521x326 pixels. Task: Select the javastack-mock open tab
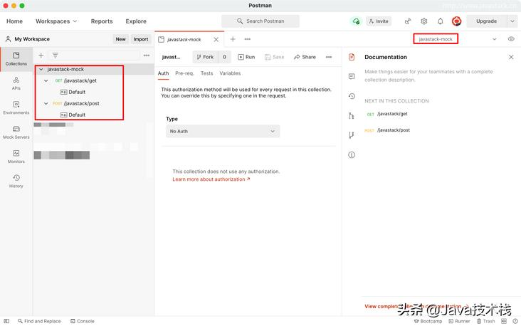point(184,40)
